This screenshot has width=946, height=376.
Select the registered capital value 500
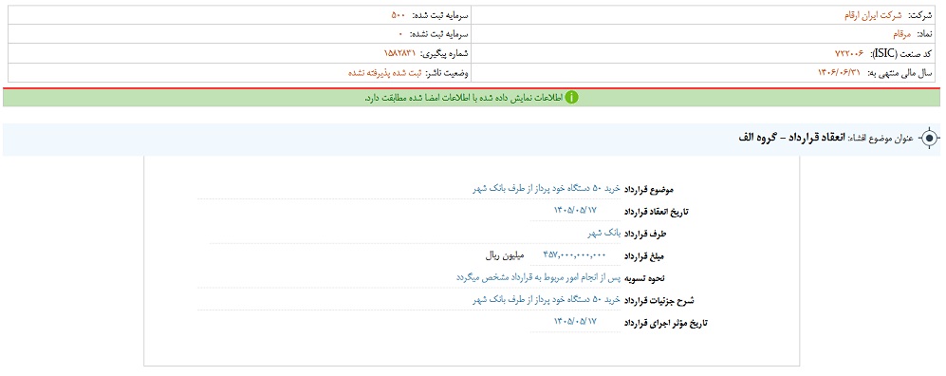point(398,16)
